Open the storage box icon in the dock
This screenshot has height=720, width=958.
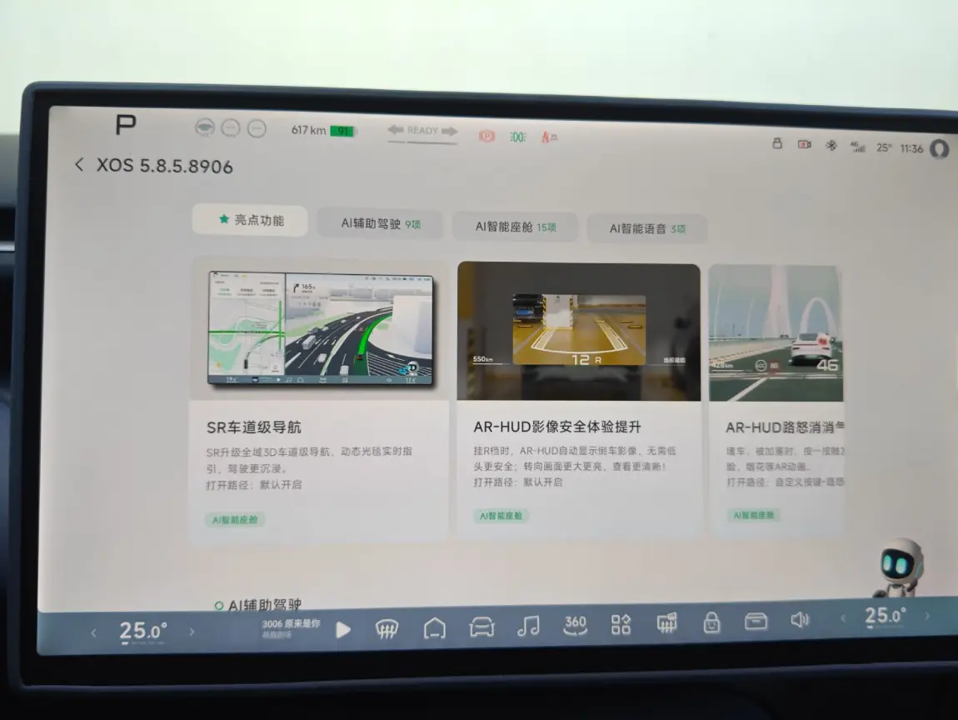(756, 622)
